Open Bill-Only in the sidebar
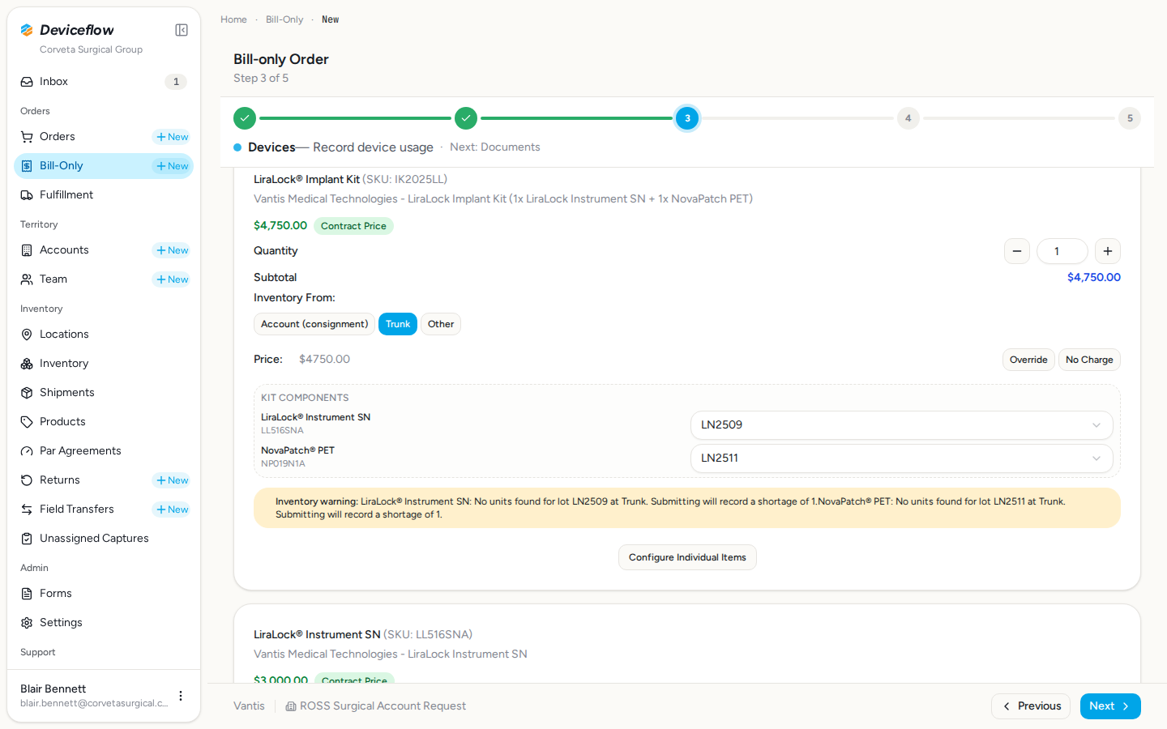The height and width of the screenshot is (729, 1167). tap(104, 166)
